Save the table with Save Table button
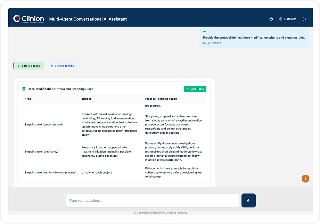The width and height of the screenshot is (320, 224). [195, 89]
